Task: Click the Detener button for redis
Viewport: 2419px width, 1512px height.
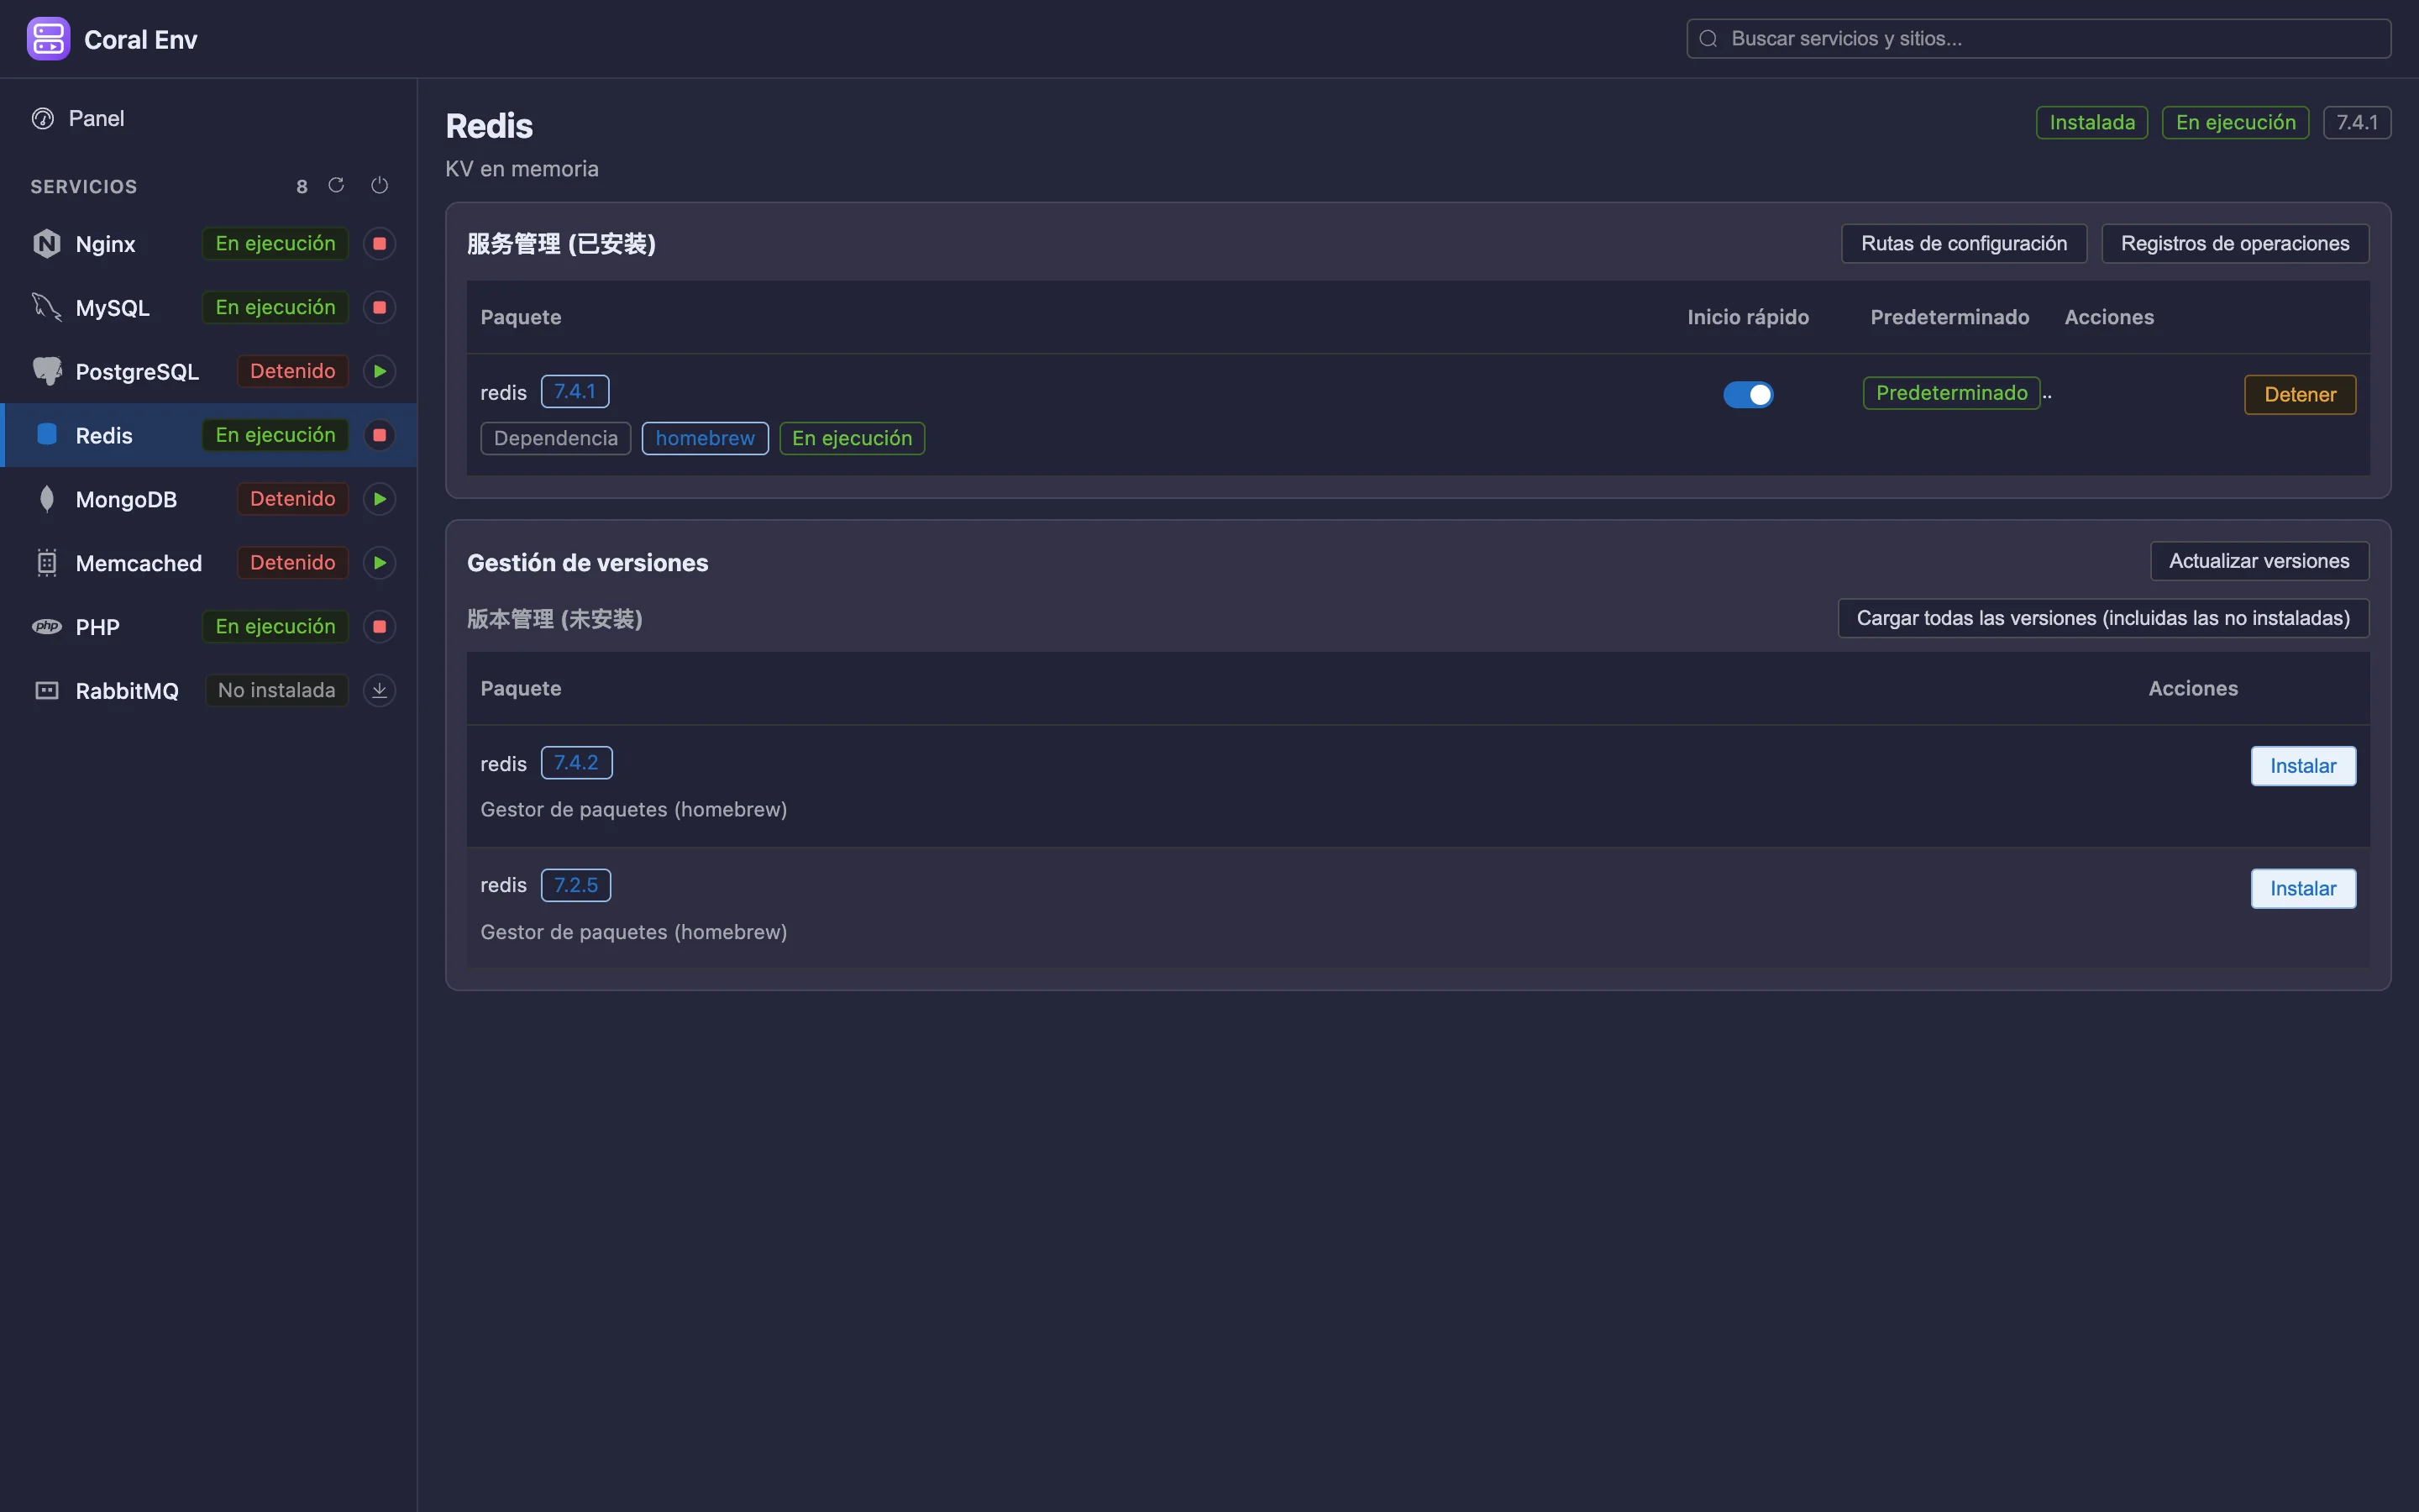Action: (2299, 394)
